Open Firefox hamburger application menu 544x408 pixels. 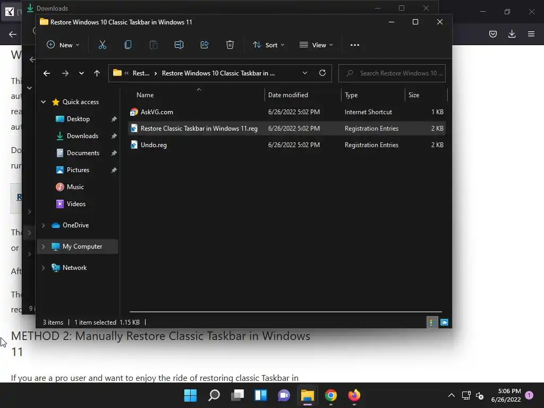click(531, 33)
